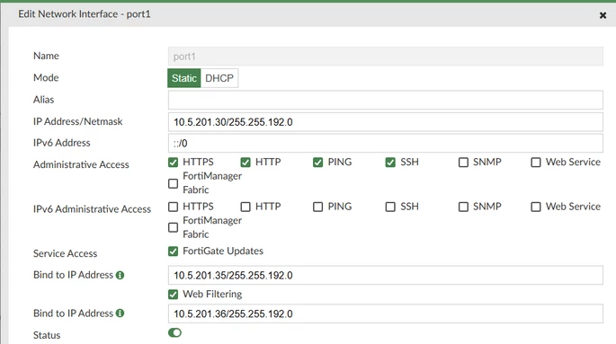Uncheck PING under Administrative Access
This screenshot has height=344, width=616.
coord(317,162)
